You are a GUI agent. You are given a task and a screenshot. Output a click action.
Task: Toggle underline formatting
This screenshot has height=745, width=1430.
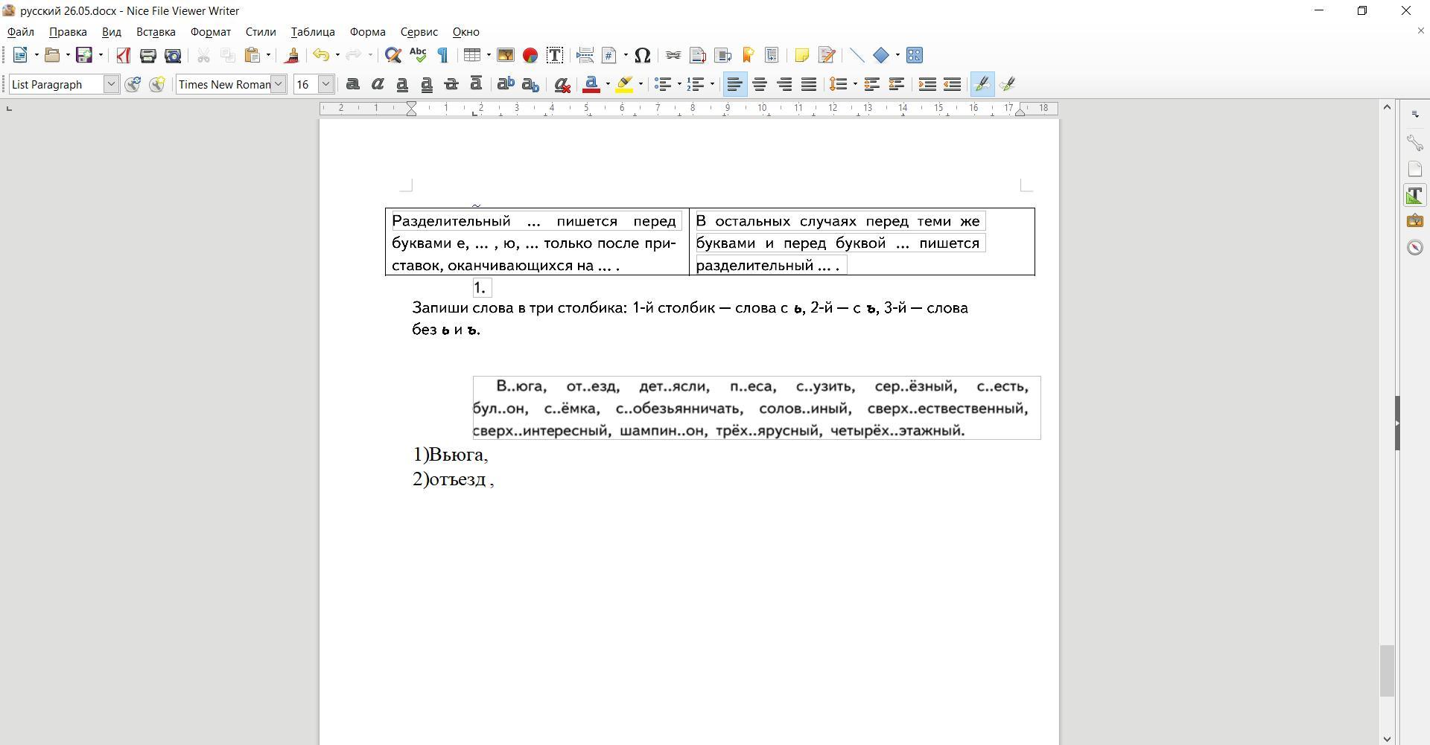click(402, 84)
